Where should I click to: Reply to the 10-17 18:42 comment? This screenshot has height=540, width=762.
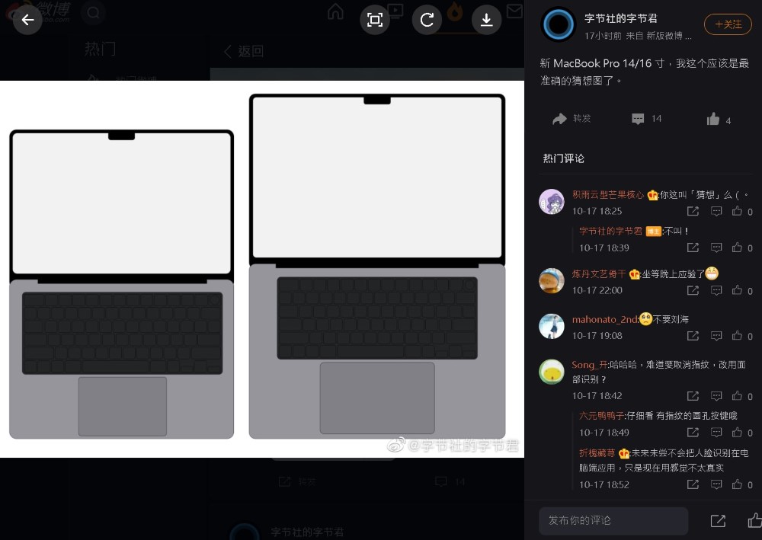tap(716, 396)
